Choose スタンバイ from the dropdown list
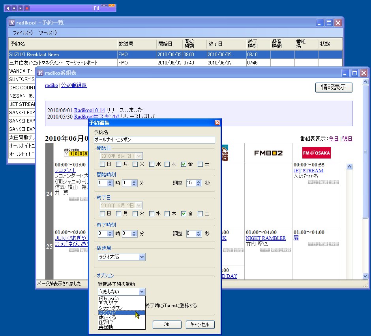371x336 pixels. [122, 313]
